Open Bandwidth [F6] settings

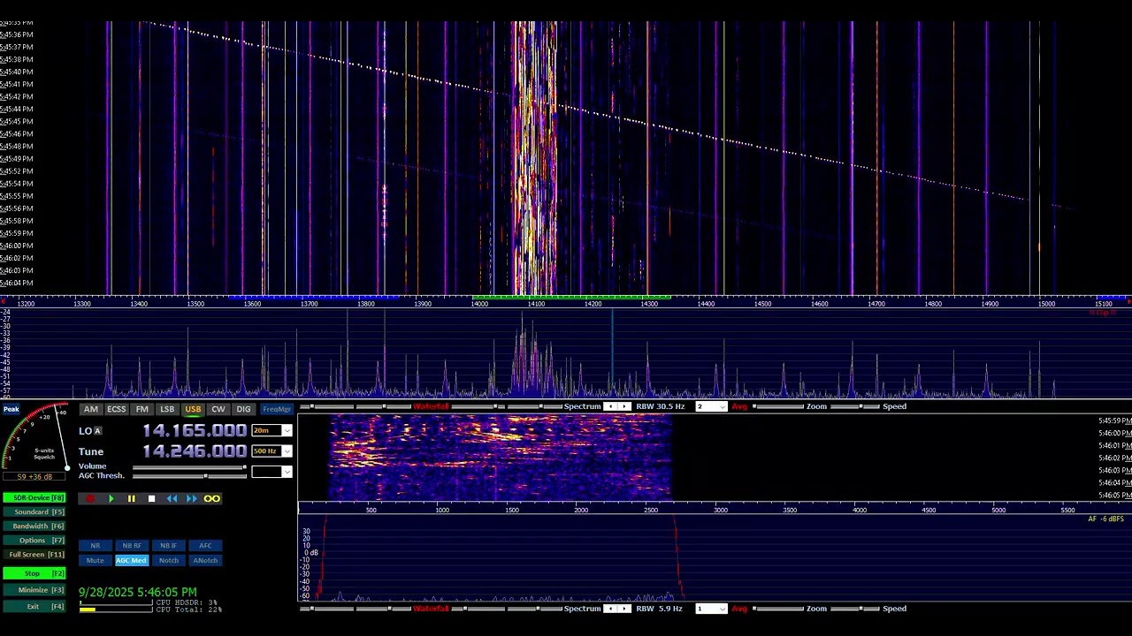tap(34, 526)
